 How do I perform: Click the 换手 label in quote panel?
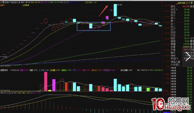pos(173,53)
